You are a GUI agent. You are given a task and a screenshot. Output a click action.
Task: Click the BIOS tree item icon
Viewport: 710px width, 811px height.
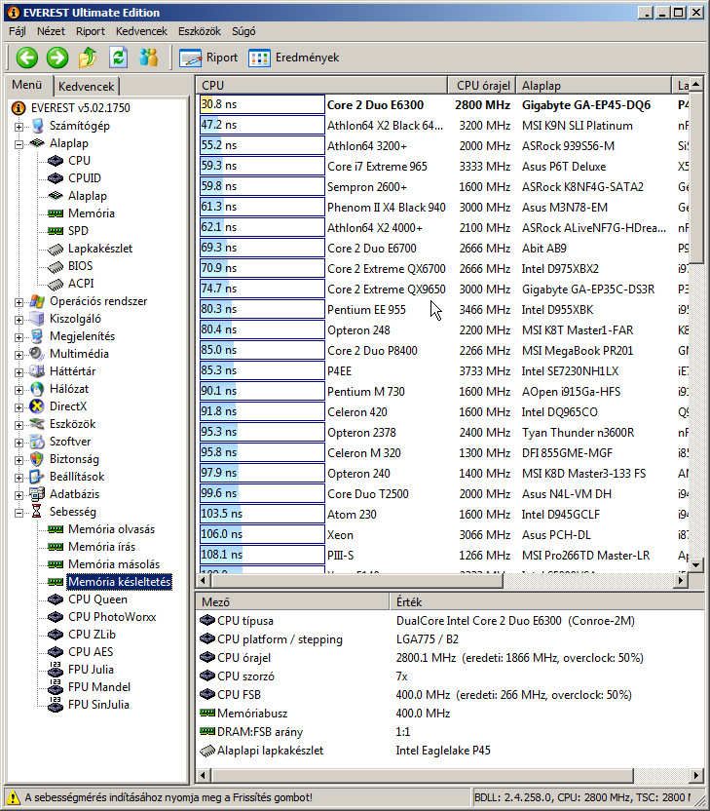tap(56, 266)
